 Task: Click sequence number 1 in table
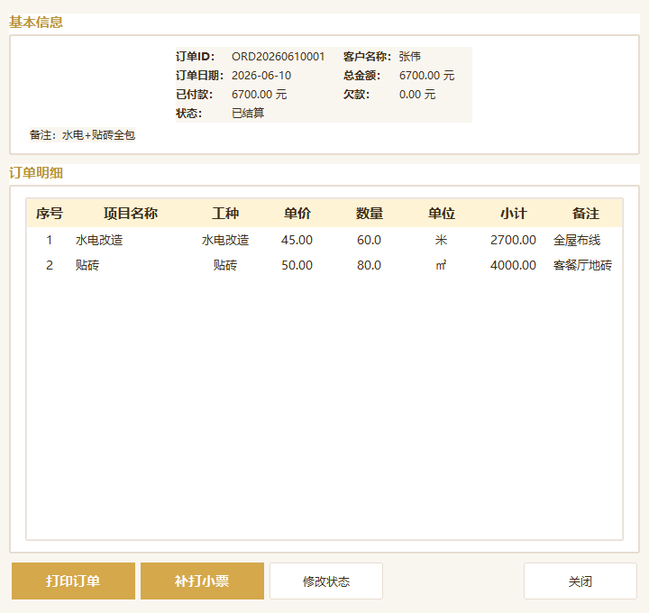[x=50, y=240]
